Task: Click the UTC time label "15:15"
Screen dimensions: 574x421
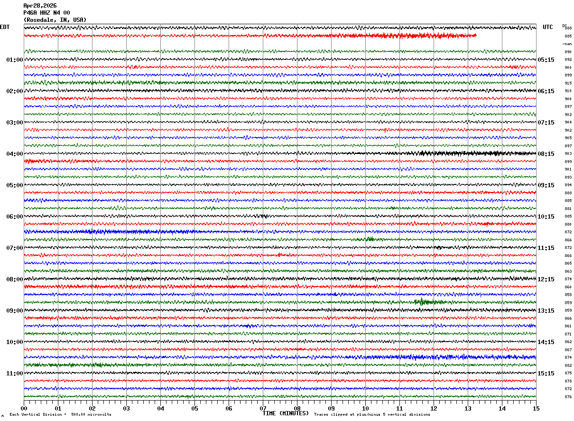Action: click(x=546, y=373)
